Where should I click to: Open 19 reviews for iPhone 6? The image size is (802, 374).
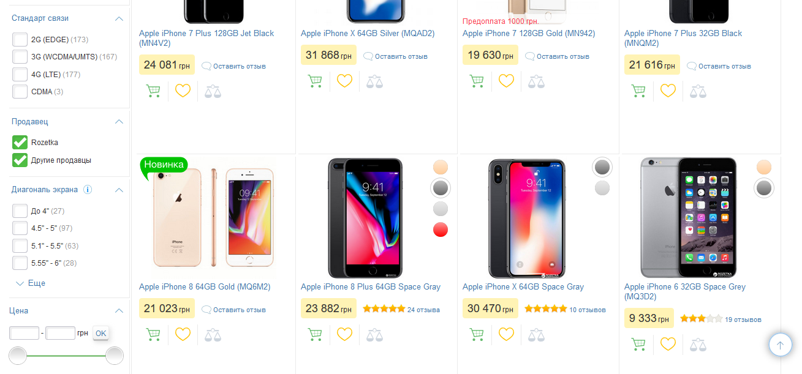[x=743, y=320]
